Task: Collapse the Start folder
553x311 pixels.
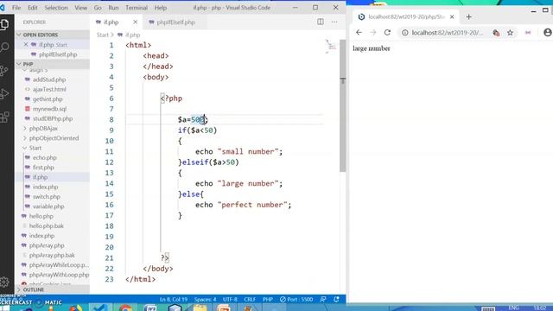Action: [52, 148]
